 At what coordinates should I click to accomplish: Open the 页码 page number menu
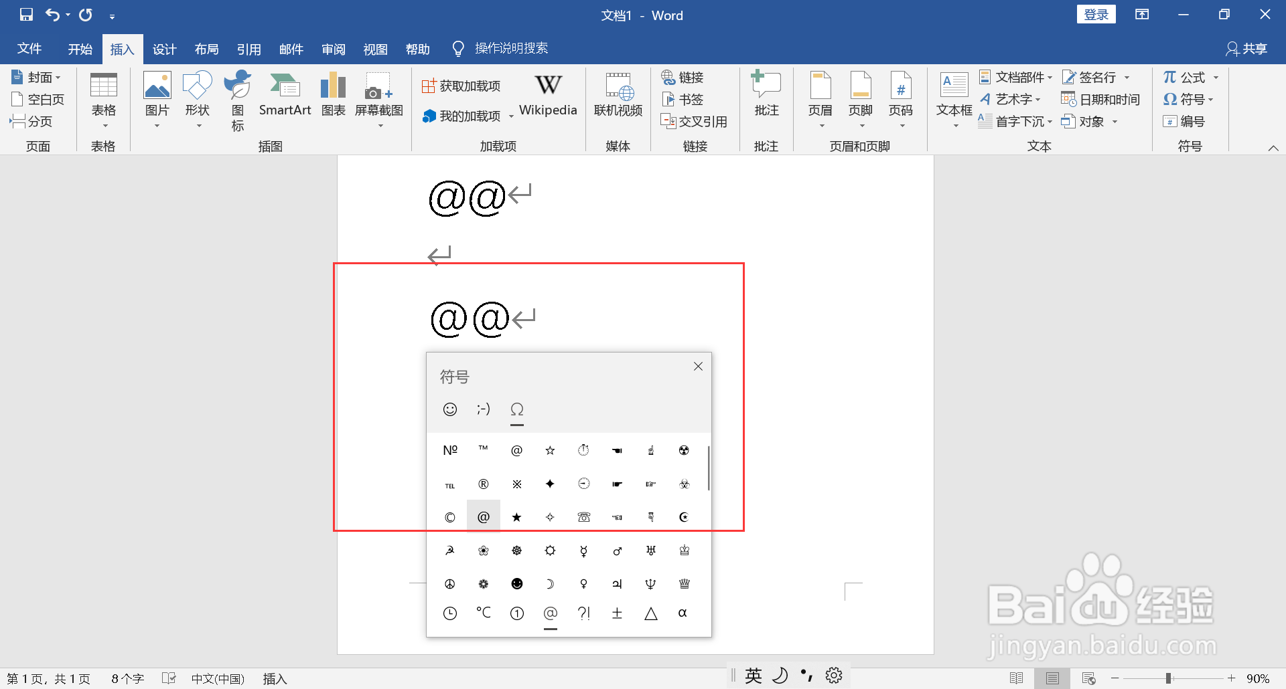pyautogui.click(x=901, y=100)
